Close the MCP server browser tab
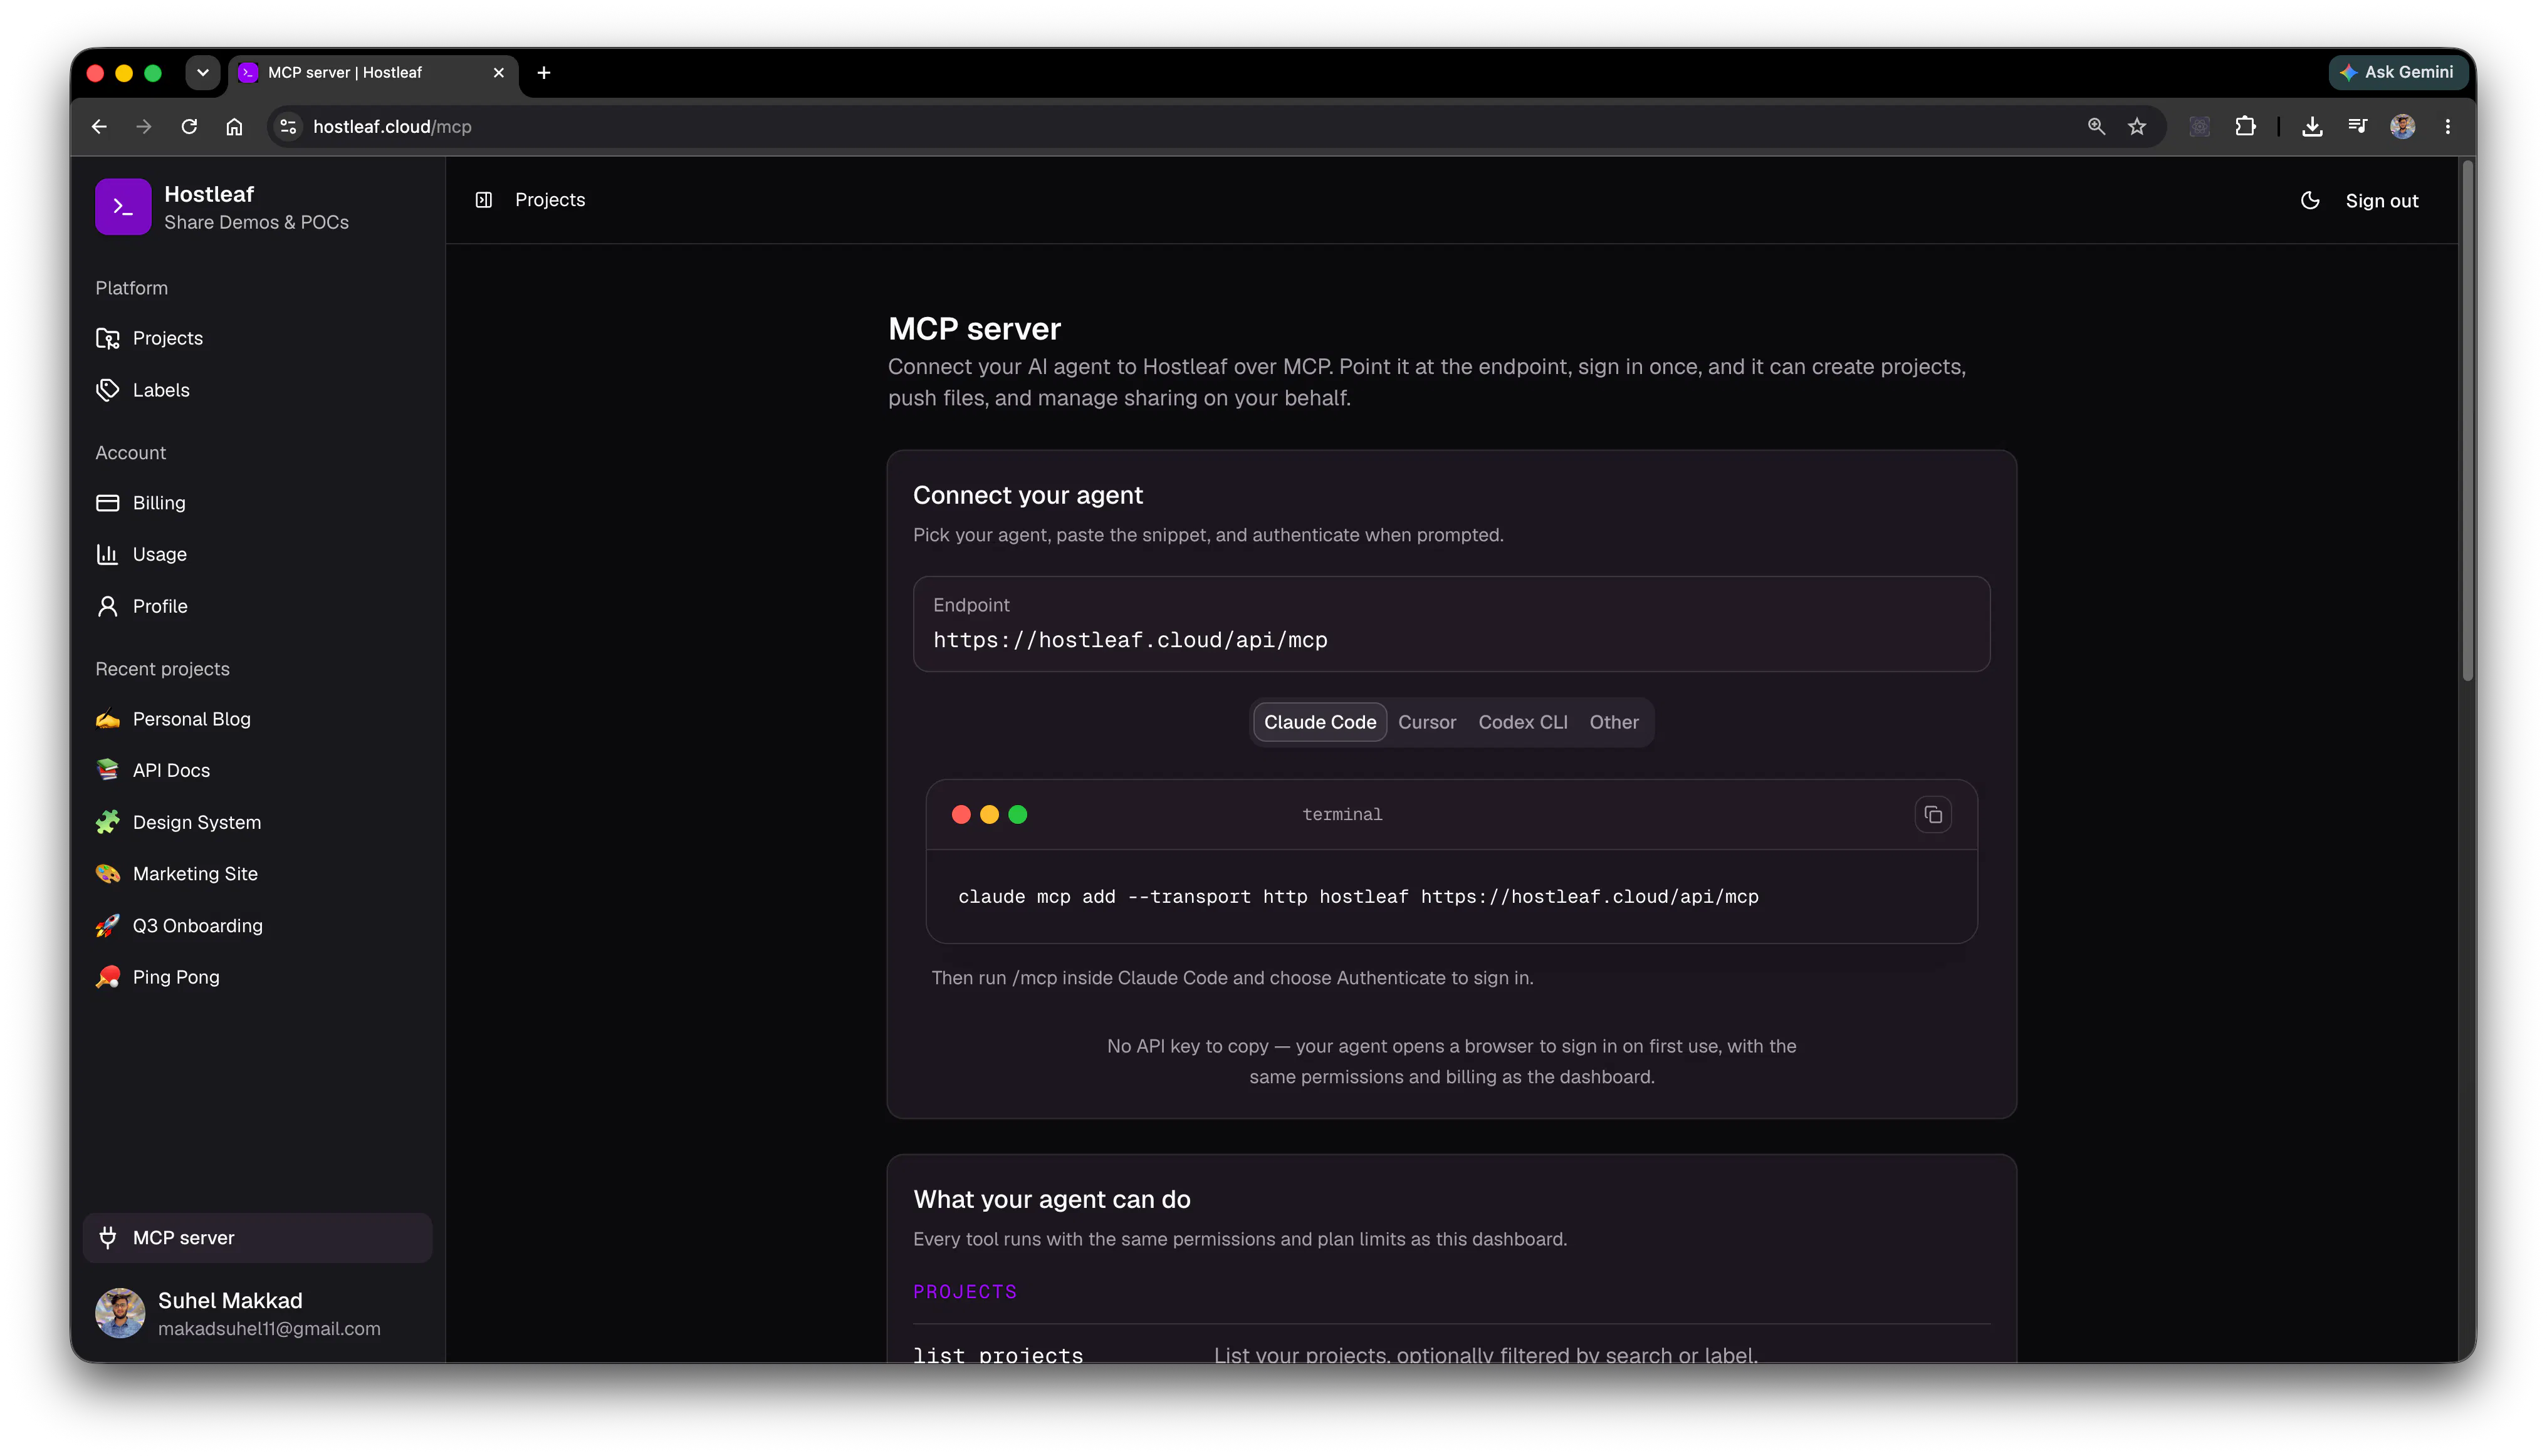The width and height of the screenshot is (2547, 1456). pos(498,73)
